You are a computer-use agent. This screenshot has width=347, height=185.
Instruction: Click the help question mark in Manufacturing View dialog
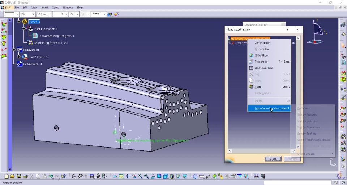(287, 29)
